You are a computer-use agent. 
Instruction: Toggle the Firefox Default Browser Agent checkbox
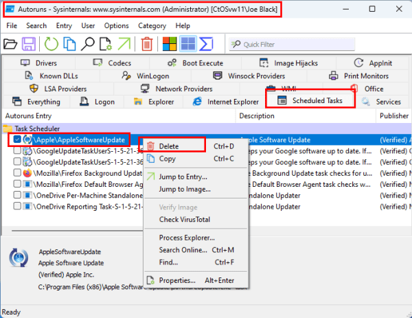click(18, 184)
